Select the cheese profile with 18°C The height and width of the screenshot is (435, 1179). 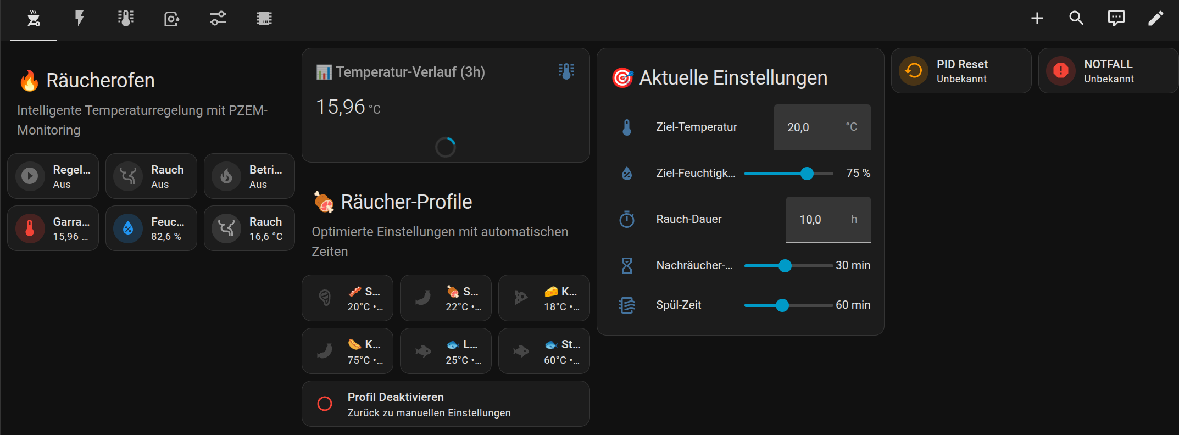click(543, 298)
